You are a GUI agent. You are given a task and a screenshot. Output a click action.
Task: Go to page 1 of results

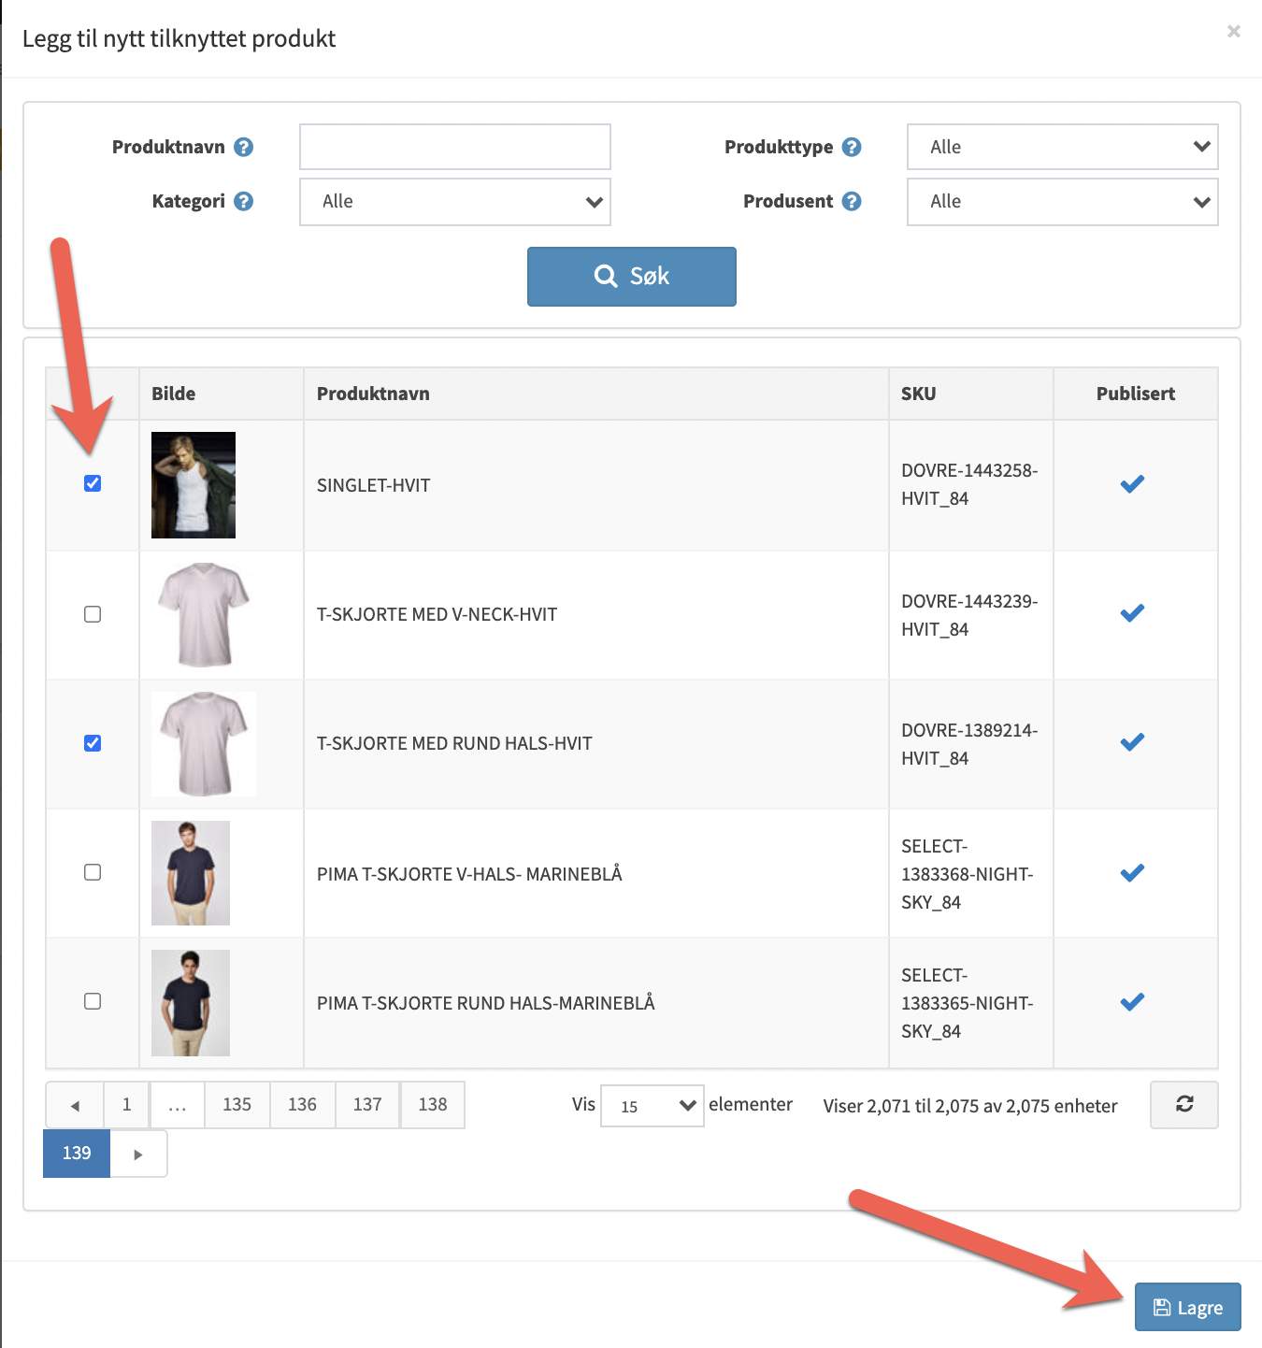click(x=127, y=1105)
